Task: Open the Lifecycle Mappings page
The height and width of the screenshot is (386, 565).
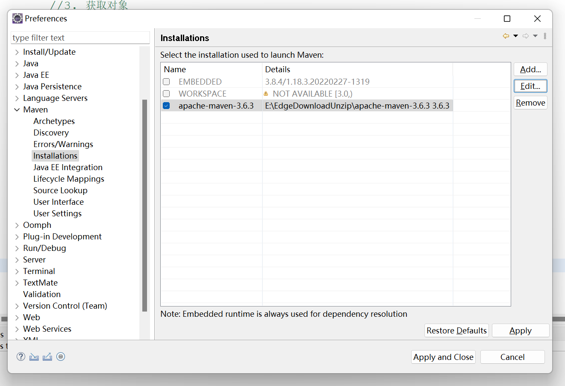Action: (69, 179)
